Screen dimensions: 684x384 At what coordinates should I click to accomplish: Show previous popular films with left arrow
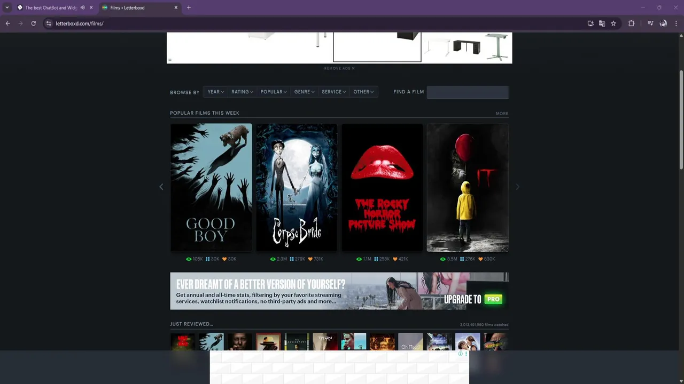[x=161, y=187]
